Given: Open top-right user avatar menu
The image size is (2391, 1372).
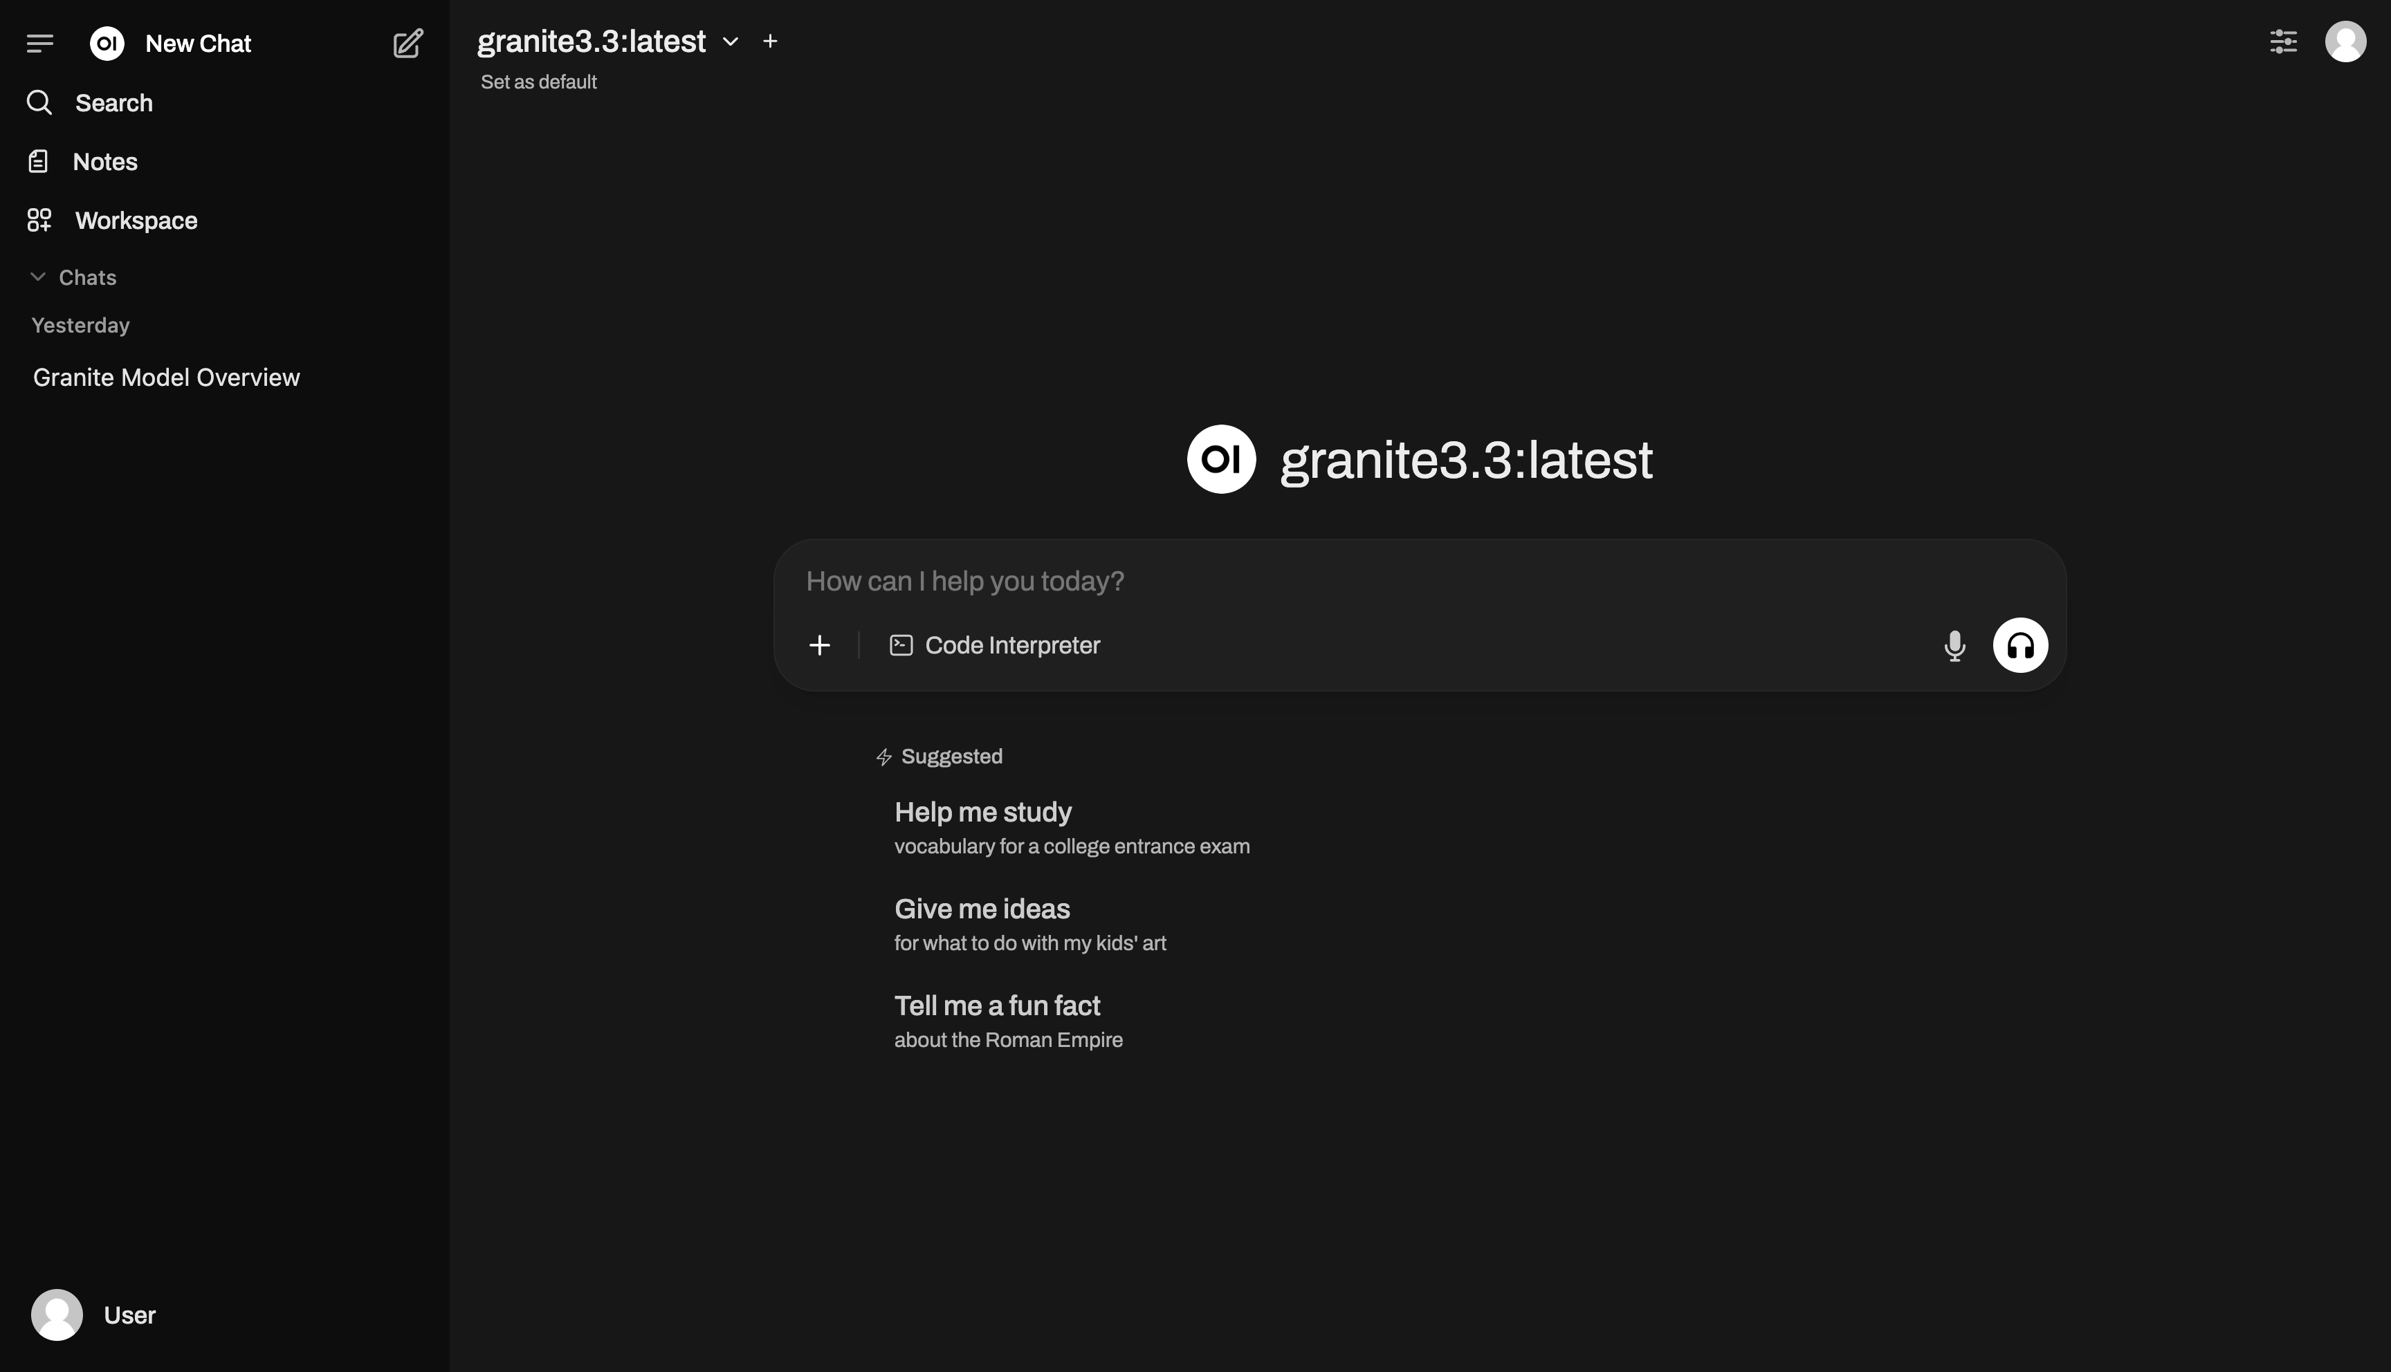Looking at the screenshot, I should 2346,41.
